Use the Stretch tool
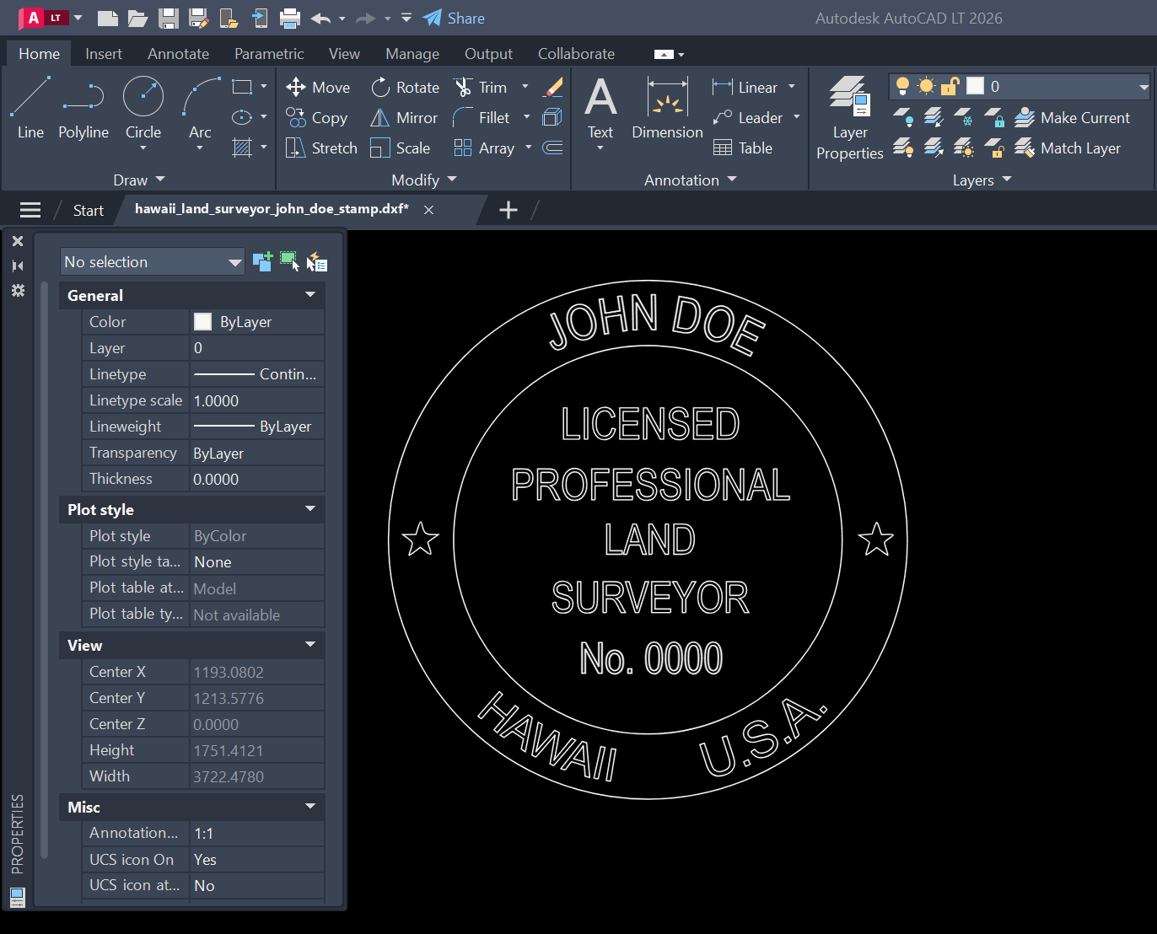Screen dimensions: 1157x934 click(x=321, y=148)
